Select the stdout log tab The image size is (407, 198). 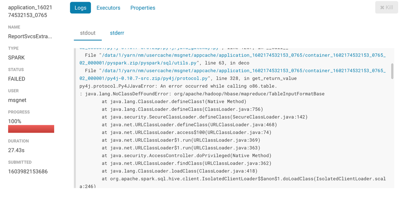point(88,33)
